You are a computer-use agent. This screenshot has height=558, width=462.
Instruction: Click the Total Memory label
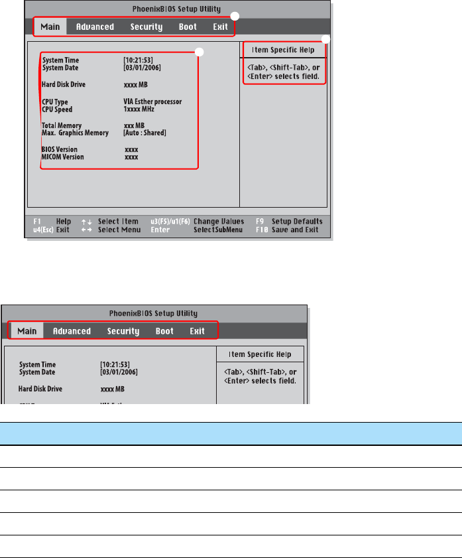coord(62,125)
